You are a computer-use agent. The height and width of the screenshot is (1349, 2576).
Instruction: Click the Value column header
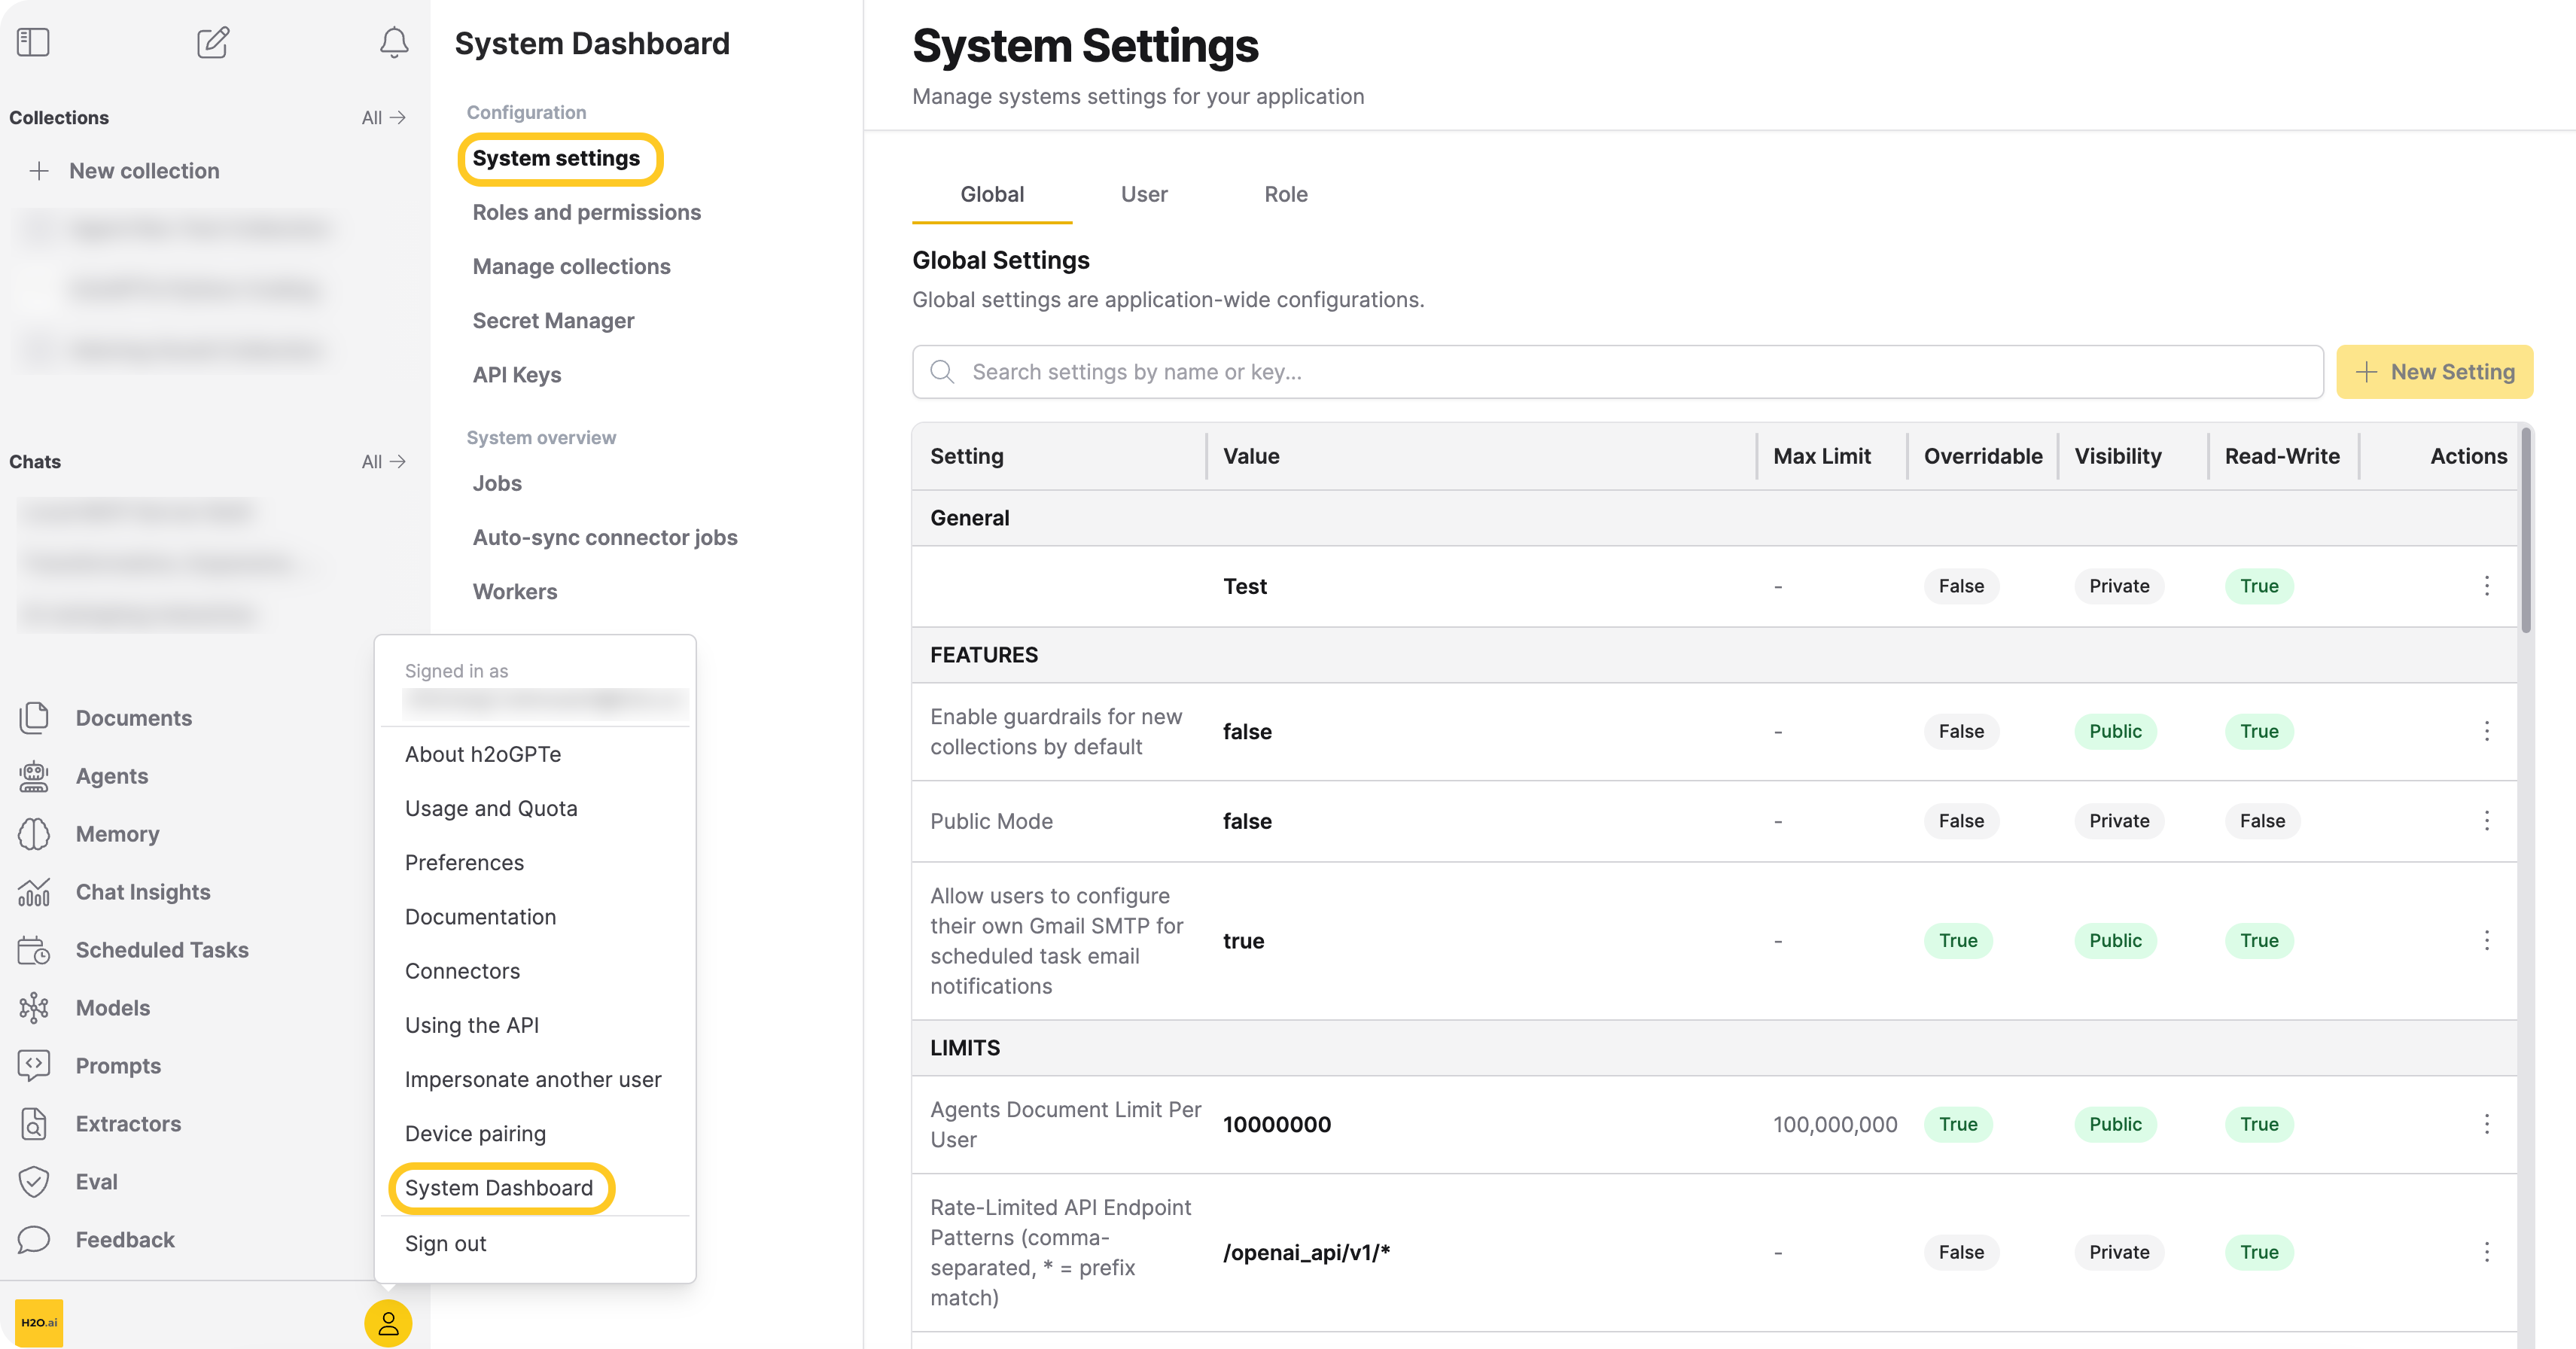tap(1251, 456)
